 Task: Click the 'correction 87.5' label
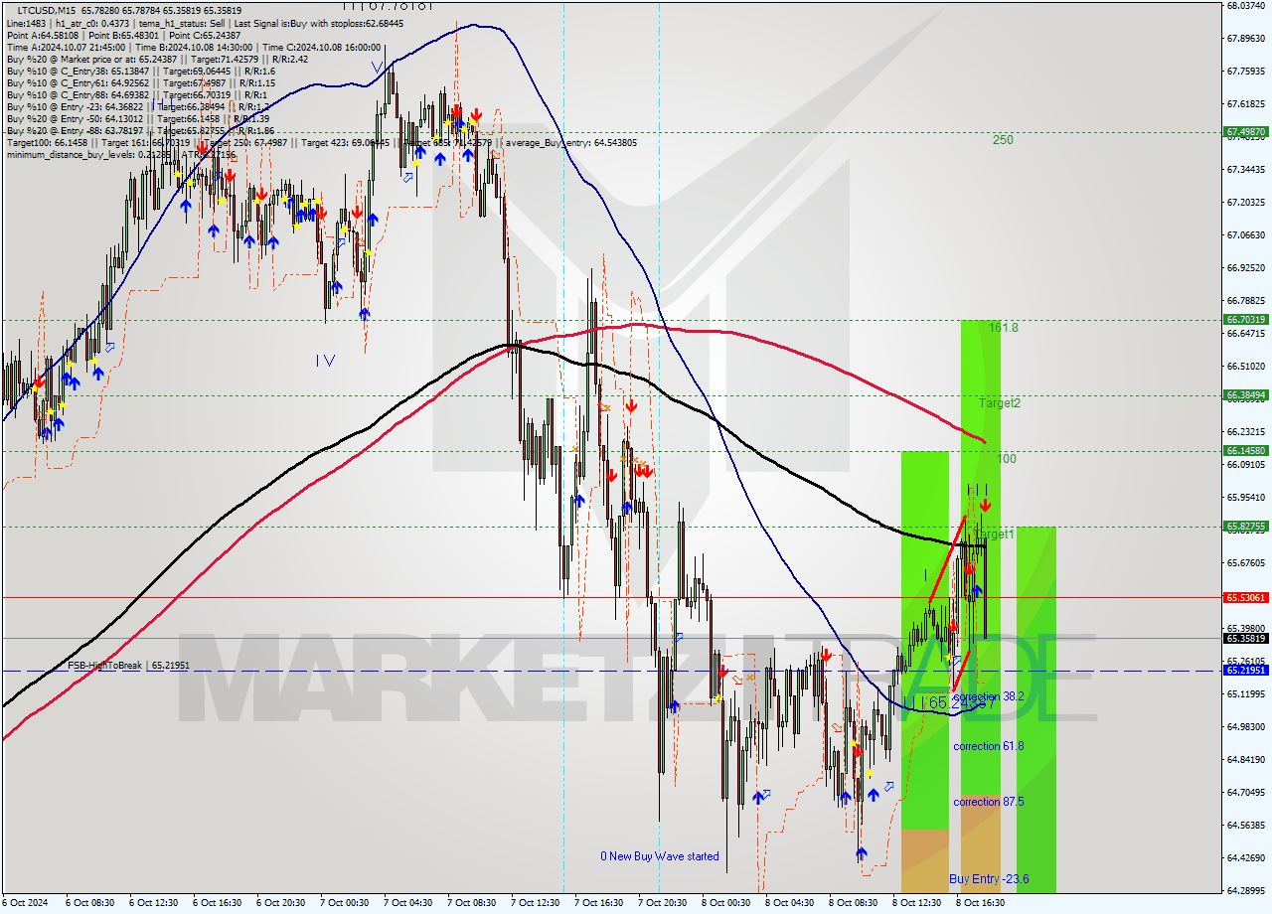pos(988,802)
